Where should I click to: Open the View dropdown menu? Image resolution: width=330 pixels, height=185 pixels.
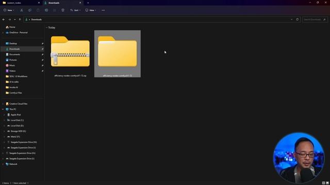point(91,10)
